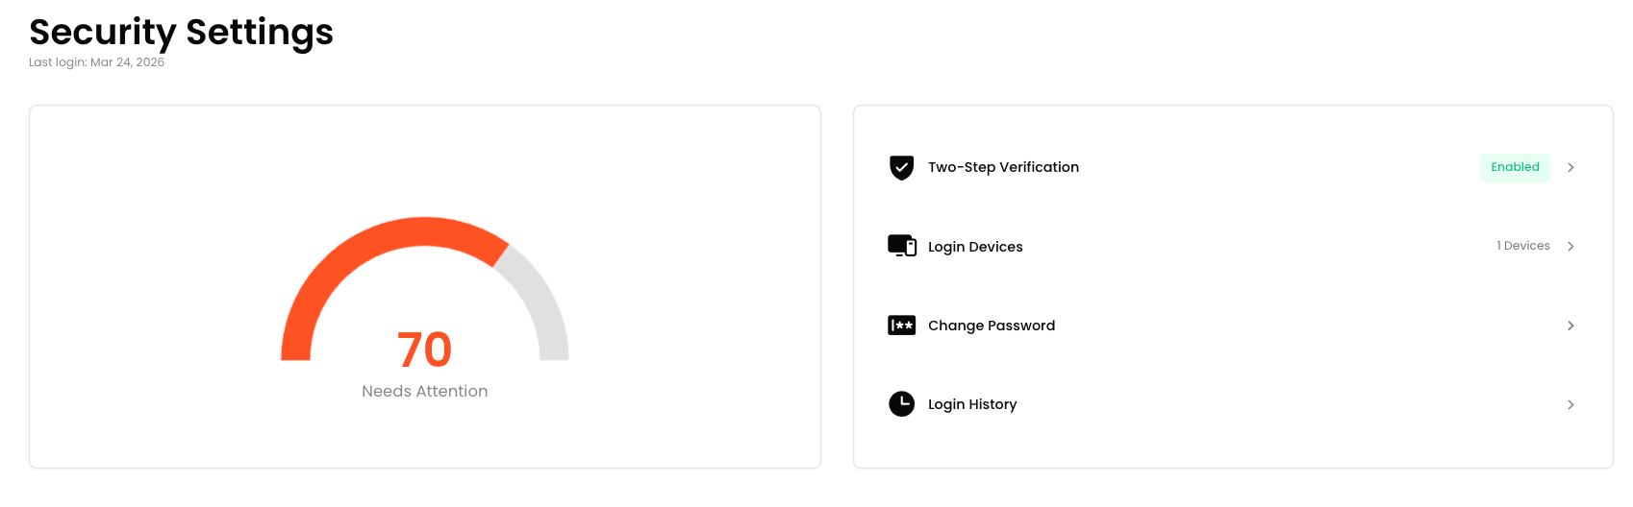Expand the Change Password chevron arrow
1633x507 pixels.
(1570, 326)
